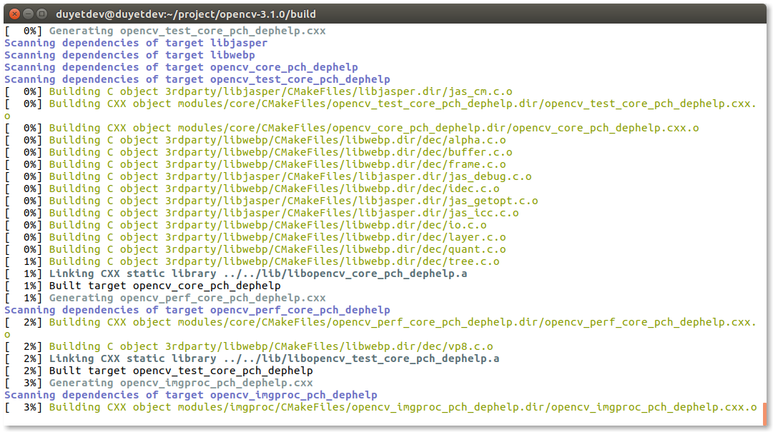The image size is (773, 432).
Task: Click 'Built target opencv_test_core_pch_dephelp' line
Action: point(159,371)
